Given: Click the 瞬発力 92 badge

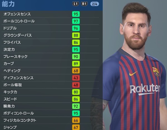Looking at the screenshot, I should point(76,106).
